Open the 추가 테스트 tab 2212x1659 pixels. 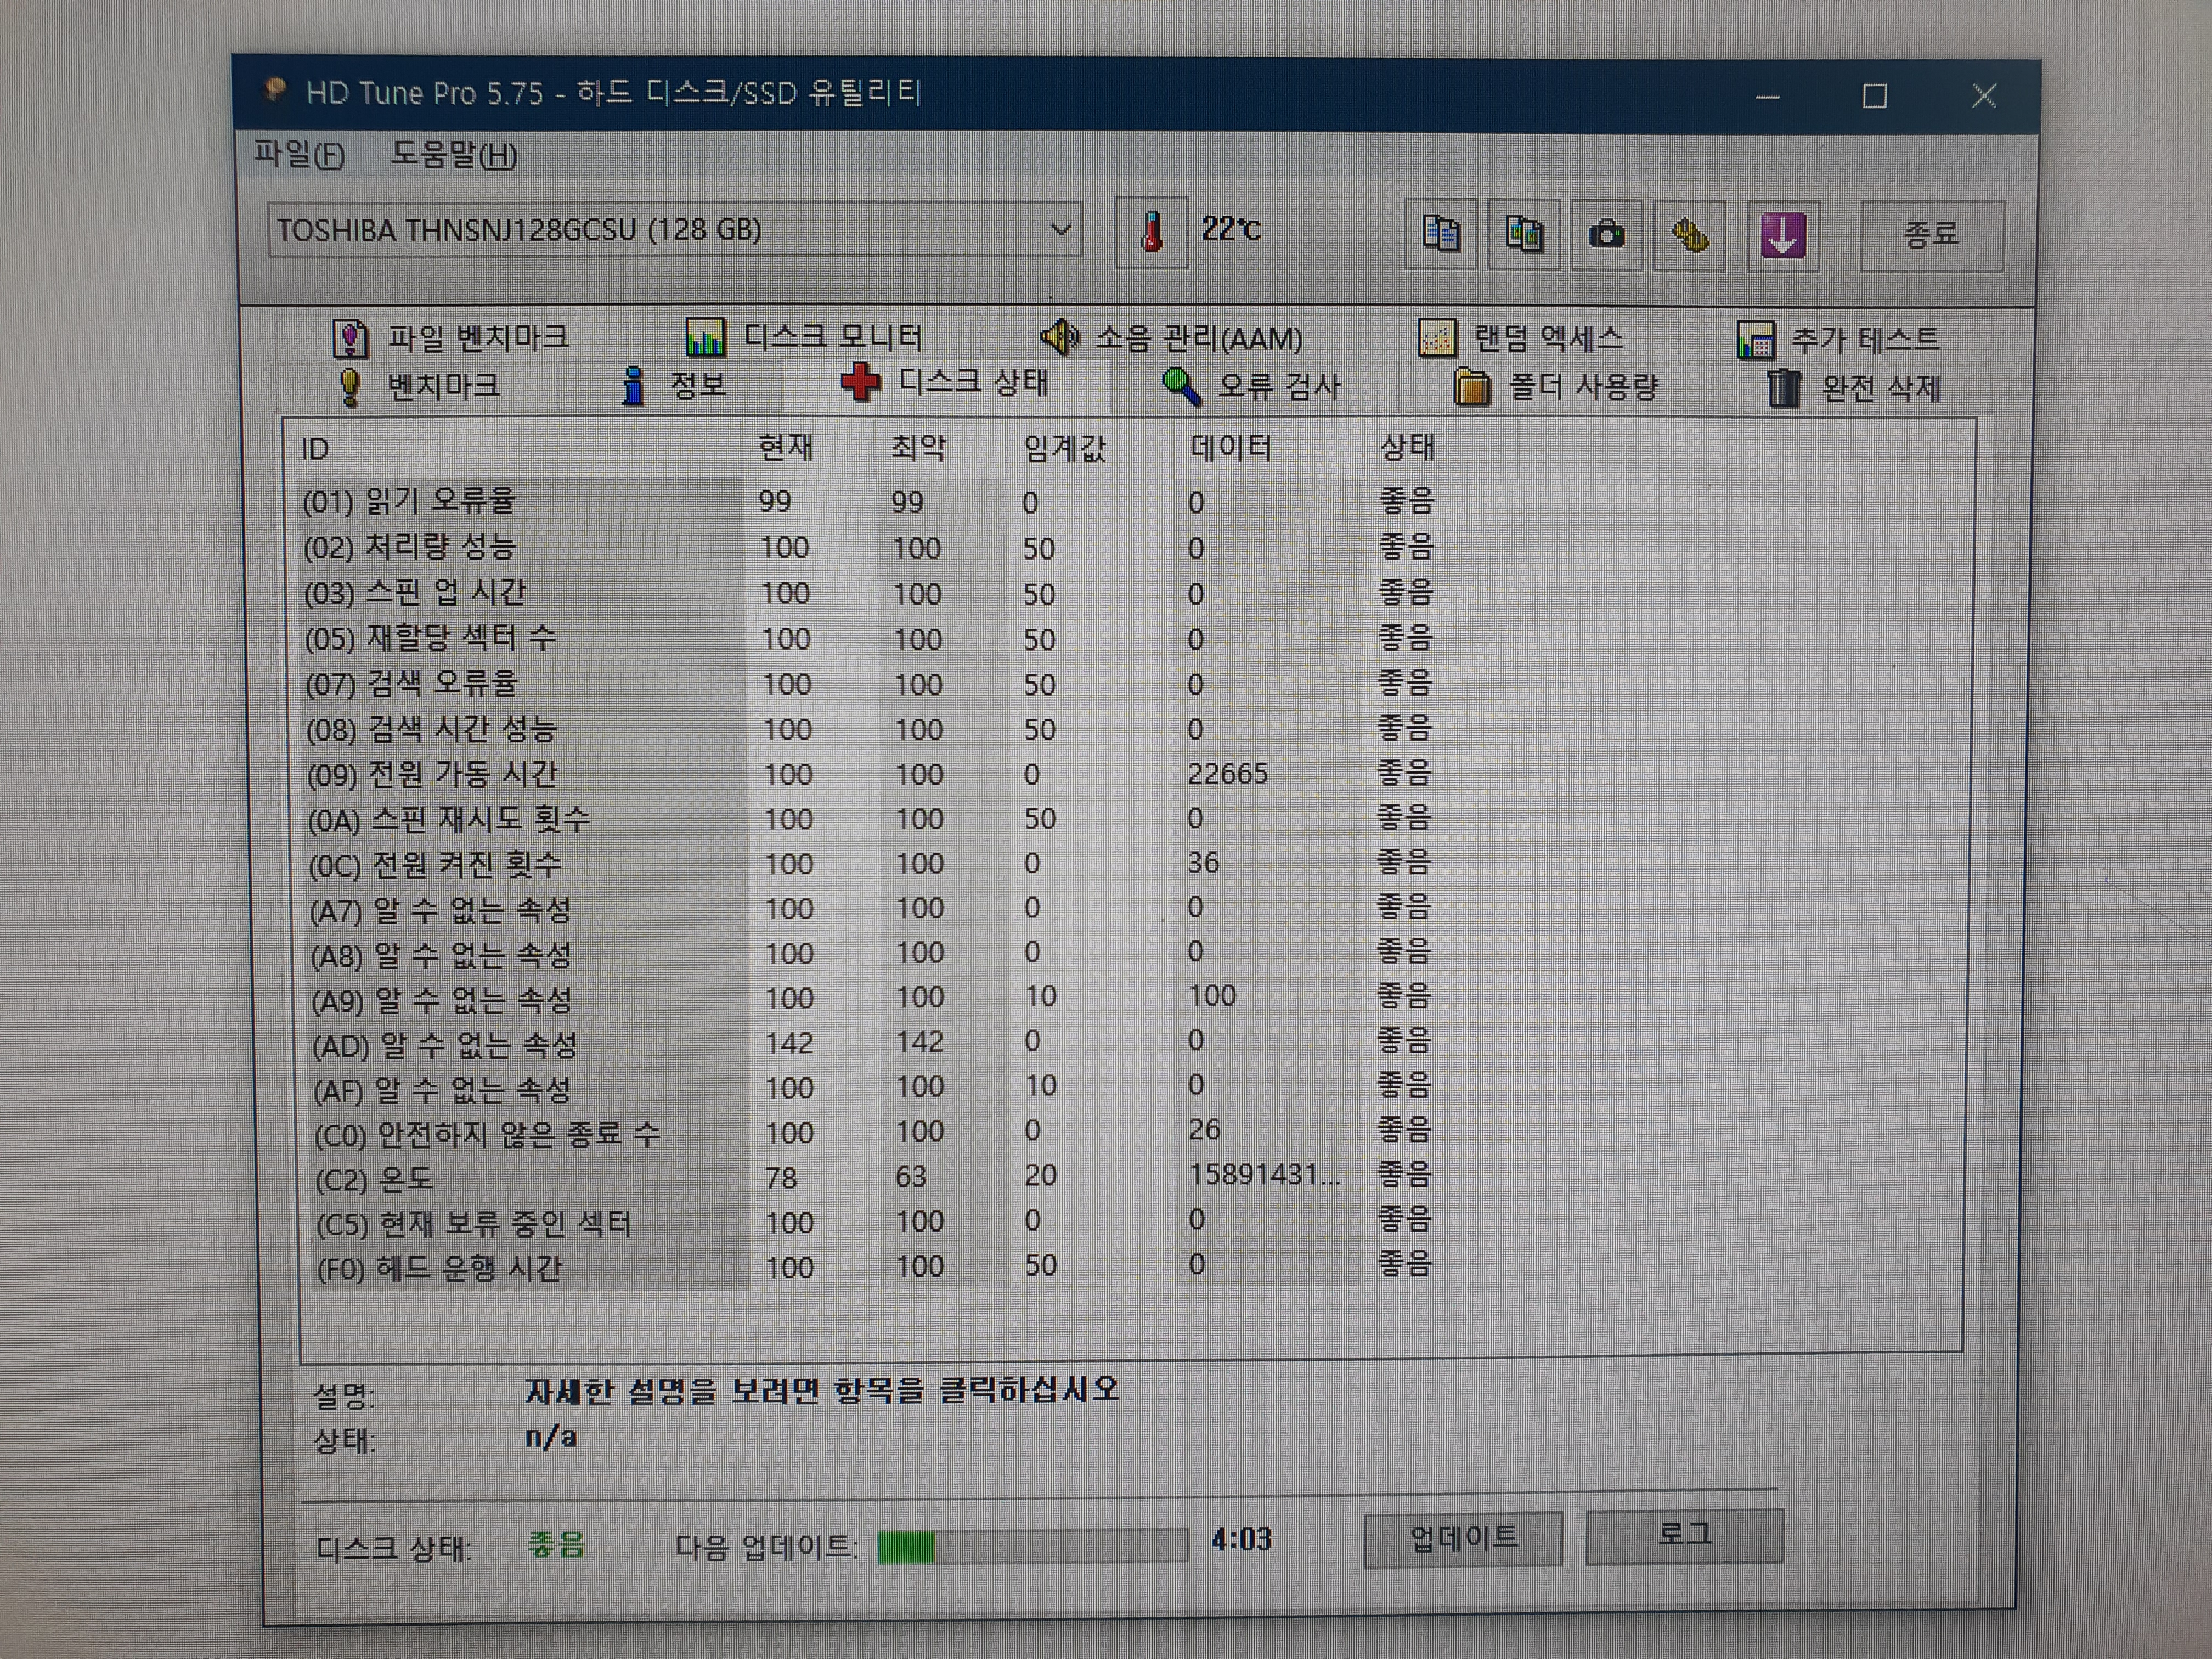pyautogui.click(x=1840, y=341)
